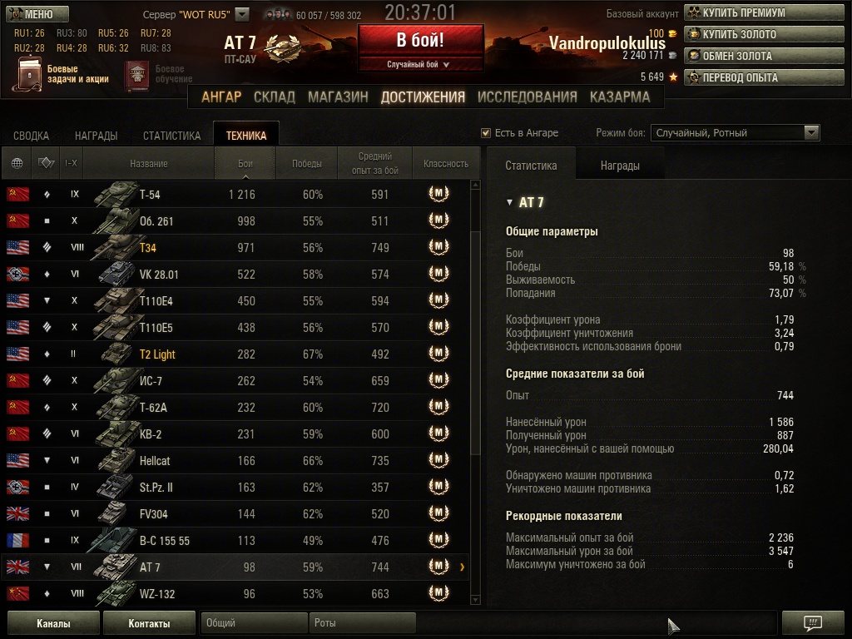The image size is (852, 639).
Task: Sort by vehicle type icon column
Action: (x=46, y=163)
